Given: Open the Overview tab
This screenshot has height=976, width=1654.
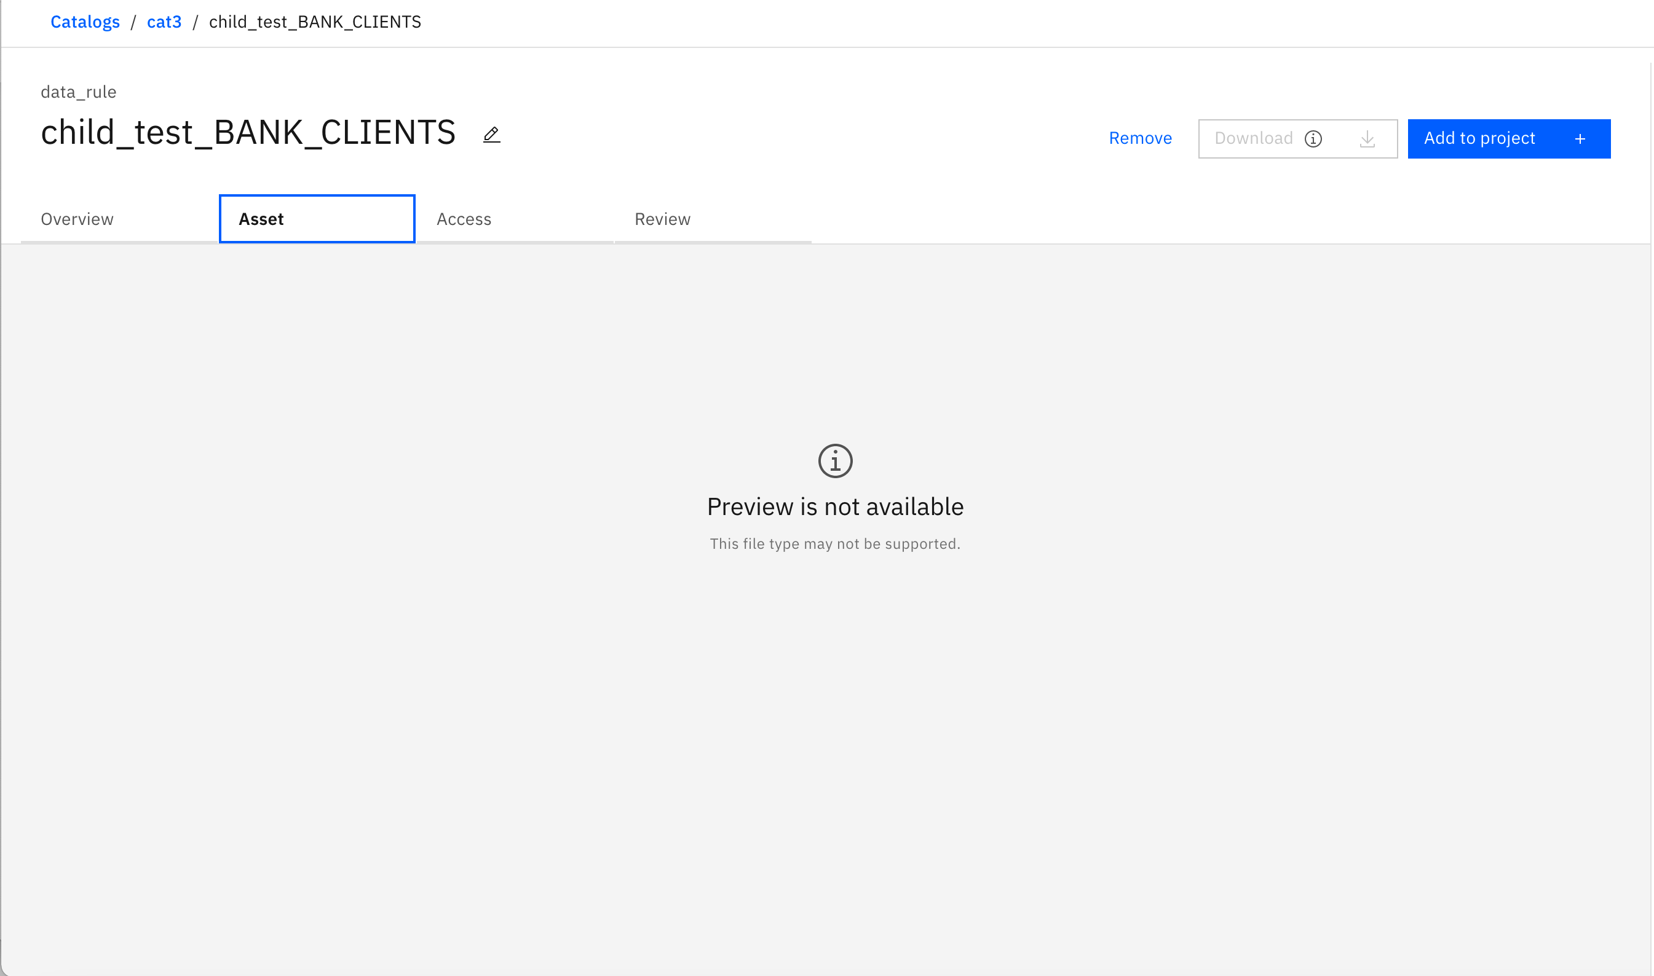Looking at the screenshot, I should (x=77, y=219).
